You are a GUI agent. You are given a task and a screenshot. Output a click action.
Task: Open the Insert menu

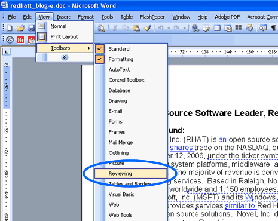[x=63, y=17]
